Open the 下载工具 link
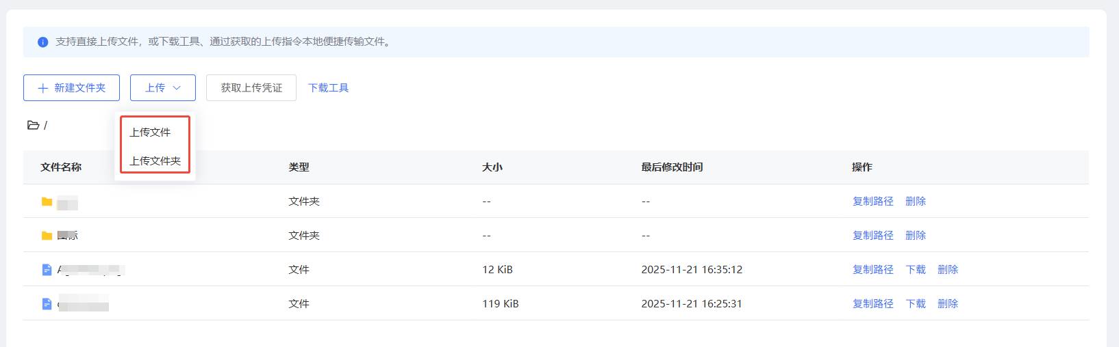Viewport: 1119px width, 347px height. (x=329, y=88)
